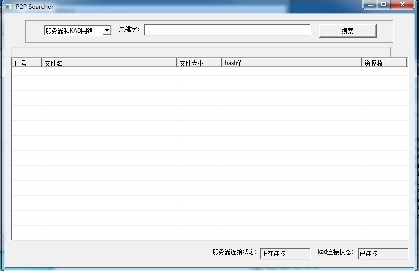This screenshot has width=419, height=271.
Task: Sort by 资源数 column header
Action: click(x=384, y=63)
